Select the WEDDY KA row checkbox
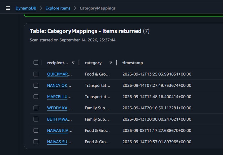This screenshot has width=237, height=155. tap(36, 108)
